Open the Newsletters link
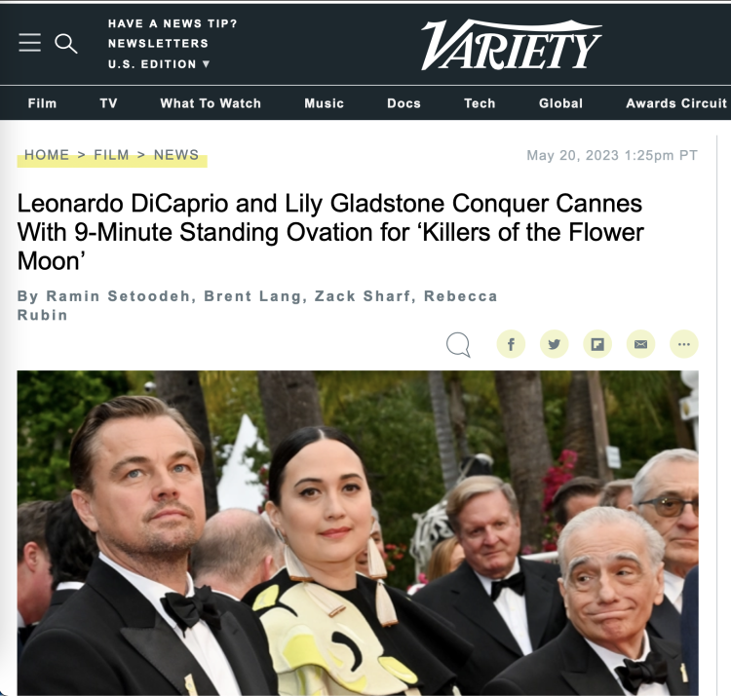This screenshot has width=731, height=696. (158, 43)
